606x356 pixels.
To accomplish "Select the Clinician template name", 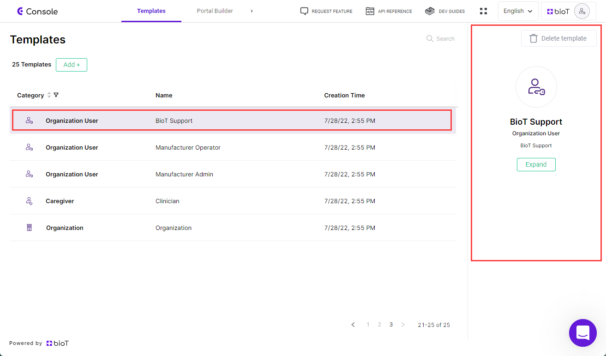I will (x=168, y=201).
